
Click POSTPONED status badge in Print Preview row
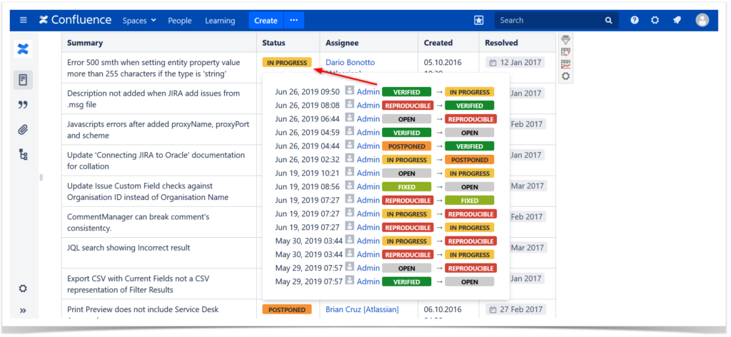(x=287, y=309)
